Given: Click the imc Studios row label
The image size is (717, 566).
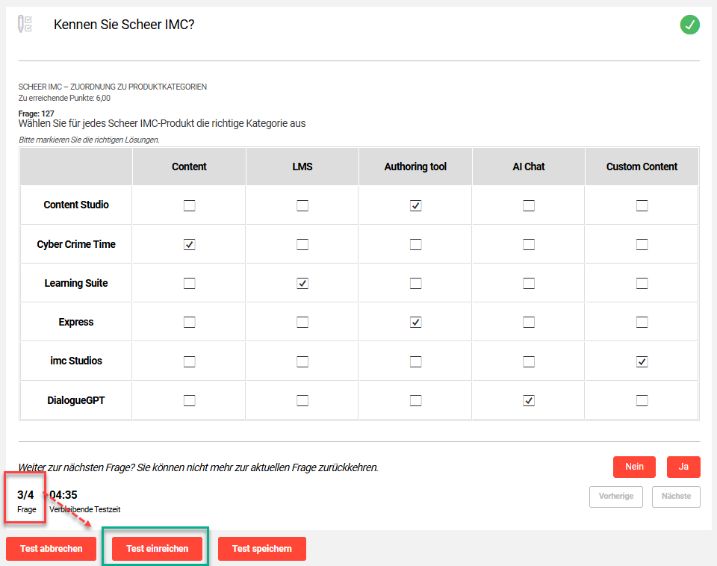Looking at the screenshot, I should (76, 361).
